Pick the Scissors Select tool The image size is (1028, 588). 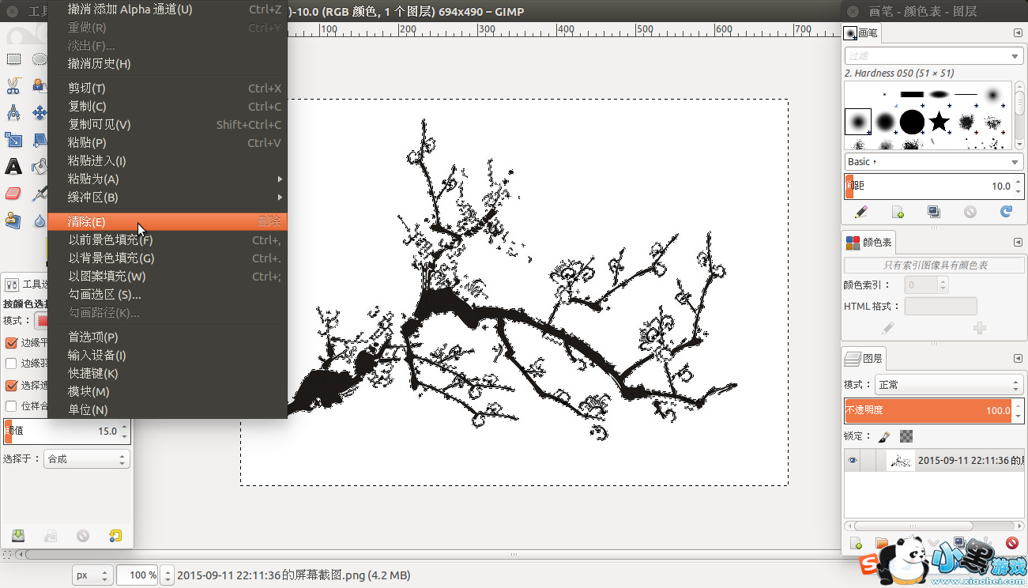click(13, 85)
